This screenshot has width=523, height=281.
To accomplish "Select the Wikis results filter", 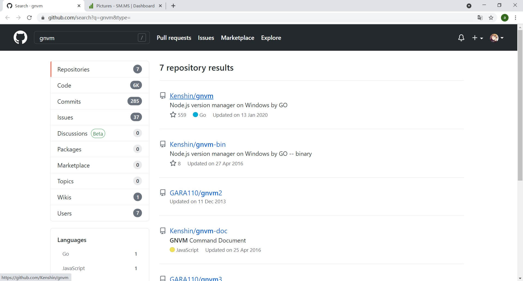I will click(x=100, y=197).
